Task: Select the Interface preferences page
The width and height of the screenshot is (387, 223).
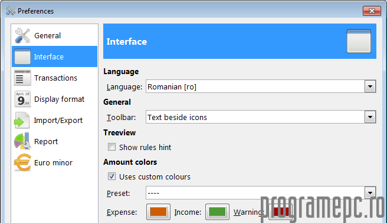Action: [54, 56]
